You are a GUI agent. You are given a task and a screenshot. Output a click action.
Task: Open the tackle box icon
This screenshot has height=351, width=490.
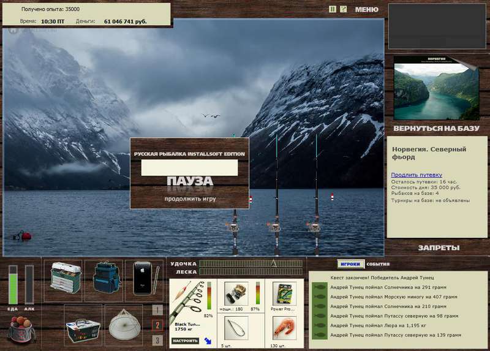[66, 278]
